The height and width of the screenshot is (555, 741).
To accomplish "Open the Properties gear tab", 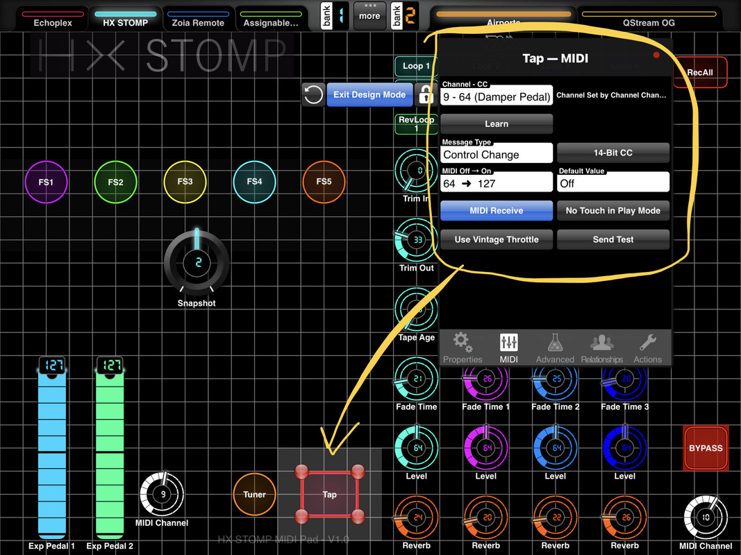I will [x=463, y=348].
